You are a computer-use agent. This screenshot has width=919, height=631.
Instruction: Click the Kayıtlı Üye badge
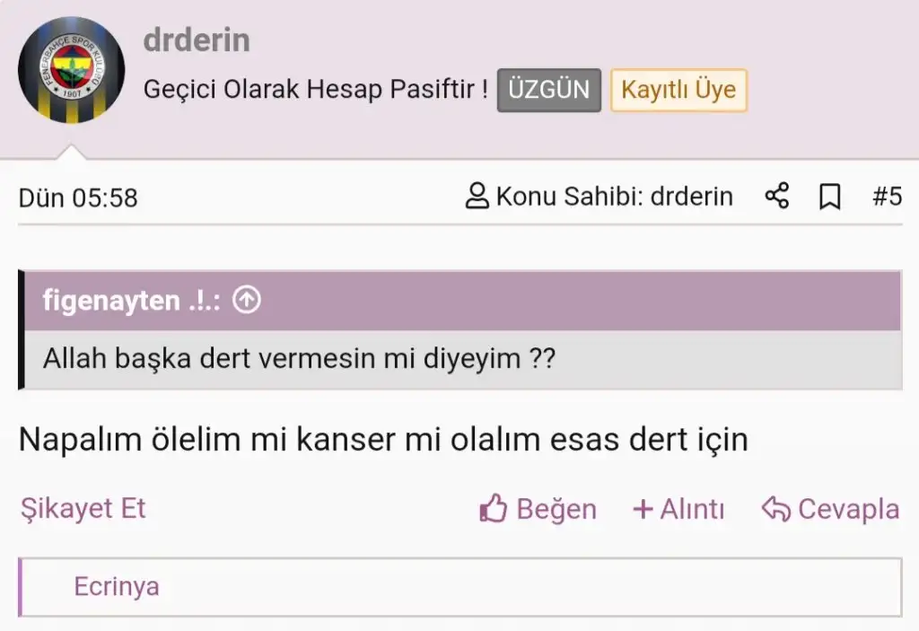click(x=678, y=90)
